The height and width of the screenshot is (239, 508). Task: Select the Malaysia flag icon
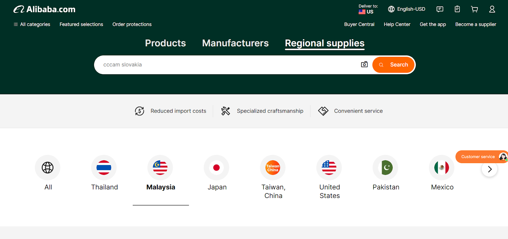pyautogui.click(x=160, y=168)
